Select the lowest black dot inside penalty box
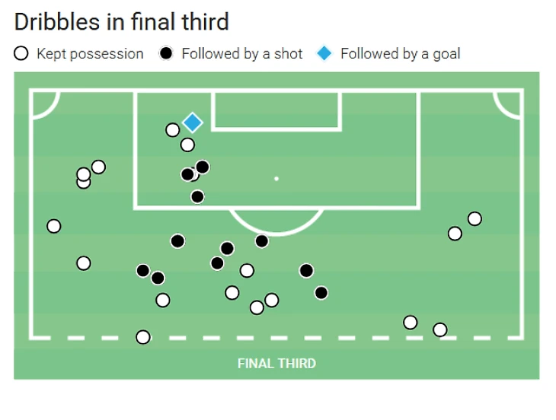556x420 pixels. 197,196
